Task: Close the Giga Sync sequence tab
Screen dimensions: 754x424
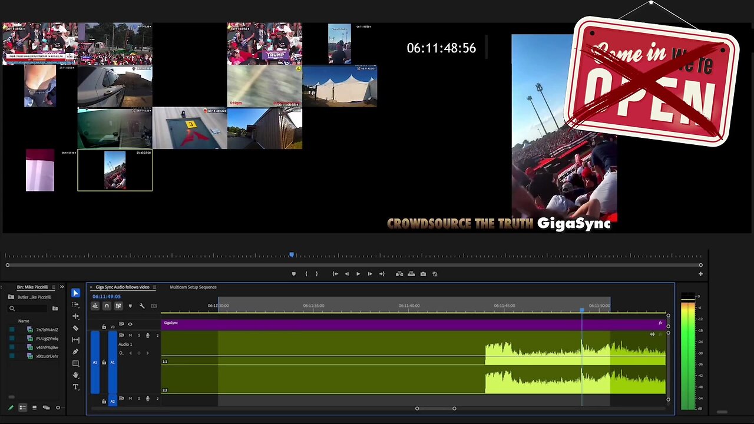Action: pos(91,287)
